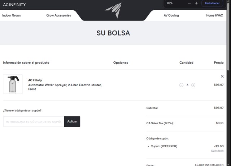Click the water sprayer product thumbnail
Screen dimensions: 231x166
13,84
